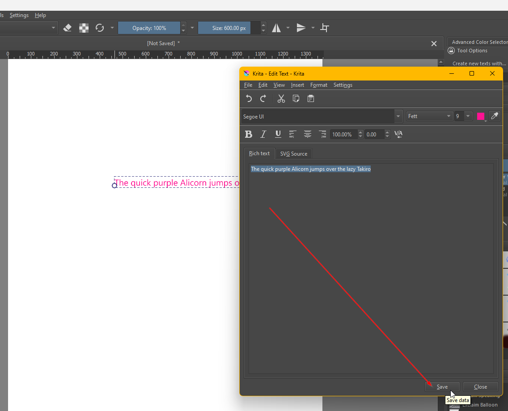Click the Opacity 100% slider
The image size is (508, 411).
(149, 28)
